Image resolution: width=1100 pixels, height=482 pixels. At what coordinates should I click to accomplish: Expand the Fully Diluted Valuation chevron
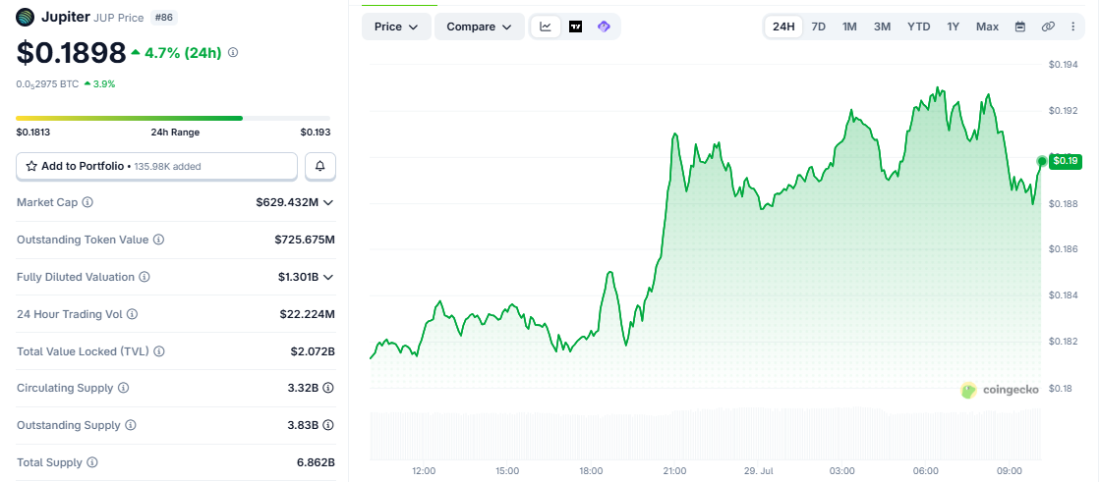(327, 277)
